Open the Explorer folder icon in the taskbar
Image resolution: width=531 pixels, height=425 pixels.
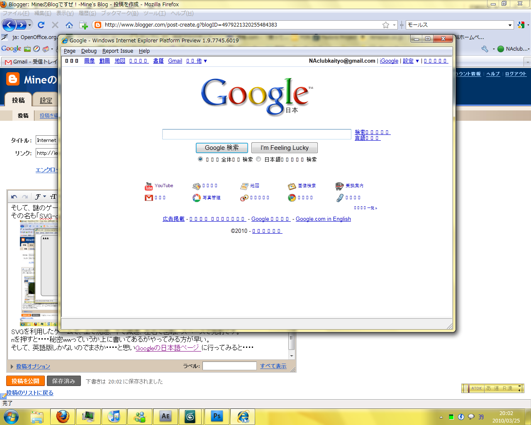pyautogui.click(x=37, y=416)
